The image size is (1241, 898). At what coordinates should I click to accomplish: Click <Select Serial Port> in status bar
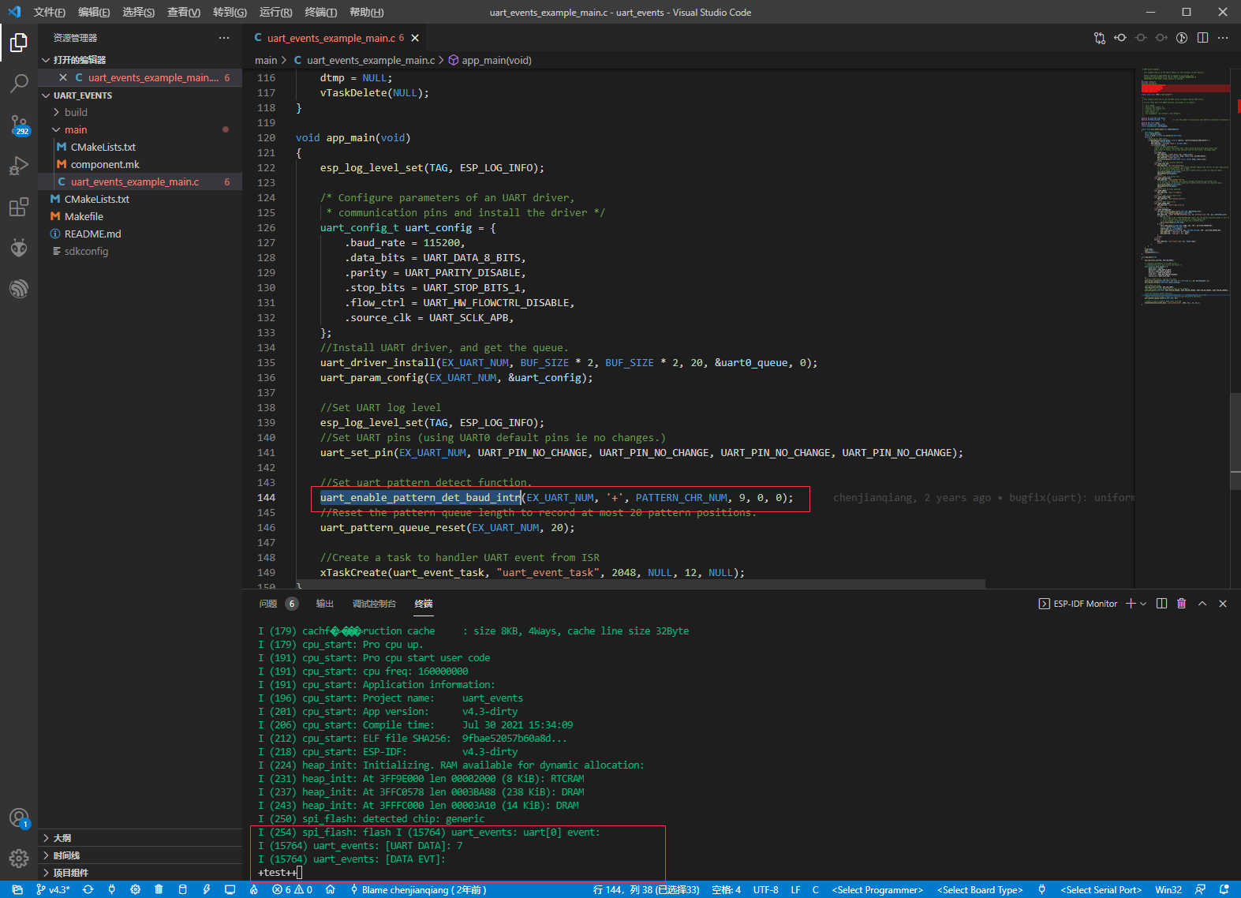[1101, 889]
